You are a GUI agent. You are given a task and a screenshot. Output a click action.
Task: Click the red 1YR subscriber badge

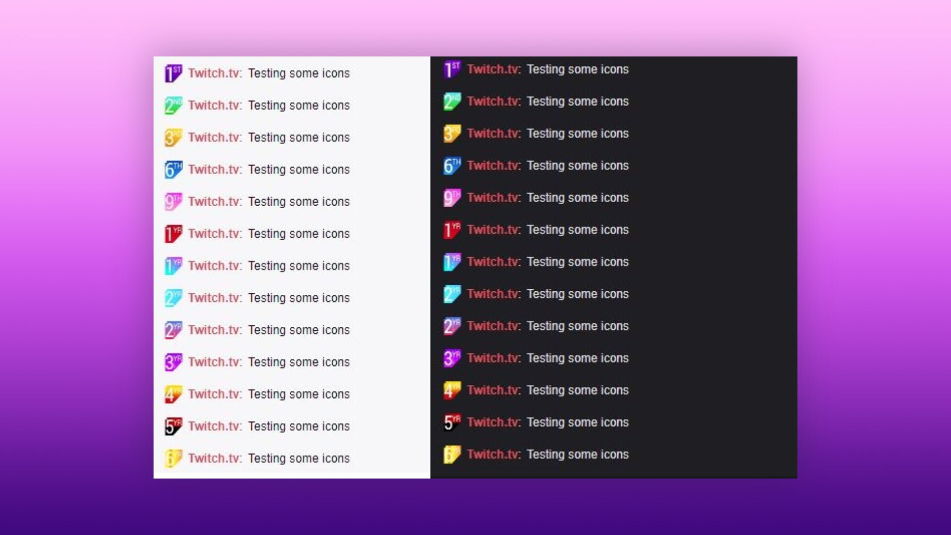(x=173, y=233)
